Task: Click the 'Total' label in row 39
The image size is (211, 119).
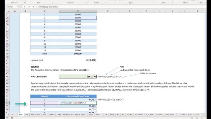Action: pyautogui.click(x=45, y=54)
